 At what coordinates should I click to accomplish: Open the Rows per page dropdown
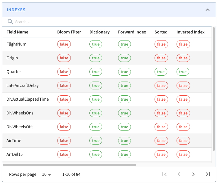coord(47,174)
